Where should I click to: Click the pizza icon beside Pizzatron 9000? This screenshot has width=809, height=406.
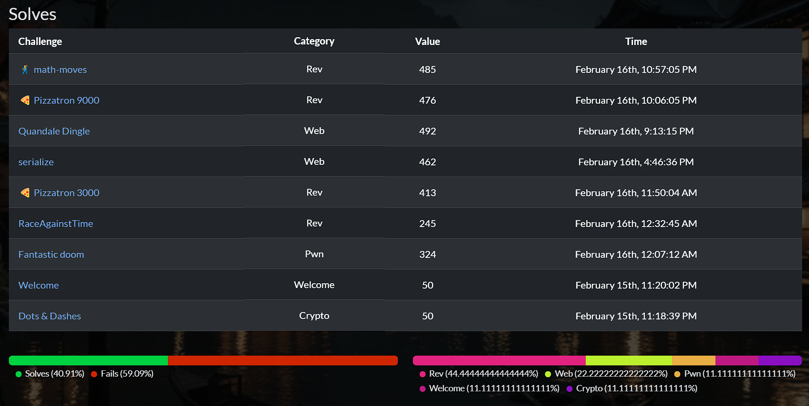(25, 100)
